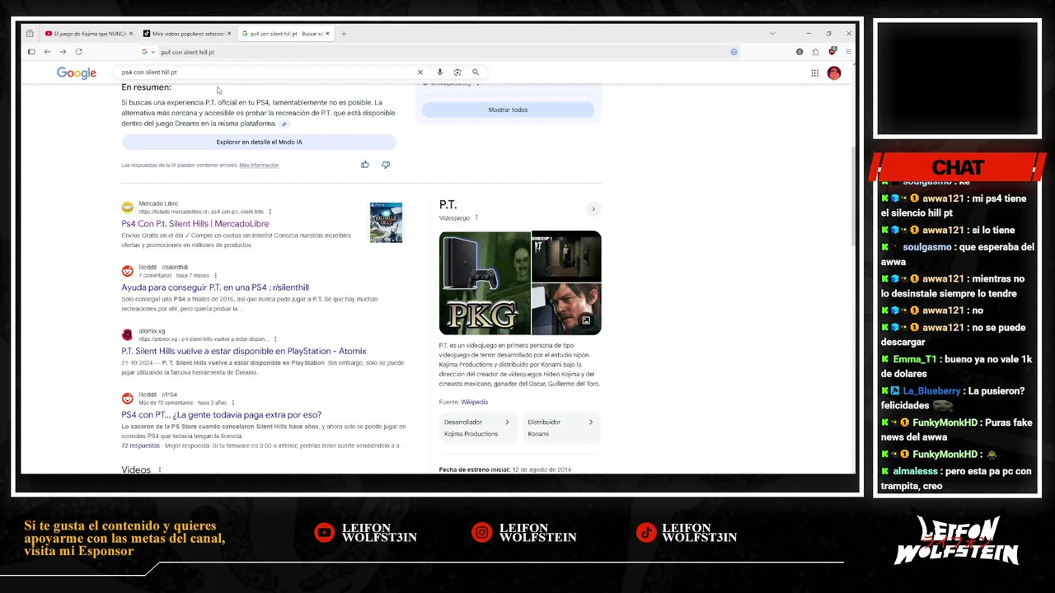The width and height of the screenshot is (1055, 593).
Task: Expand Distribuidor Konami card
Action: click(560, 427)
